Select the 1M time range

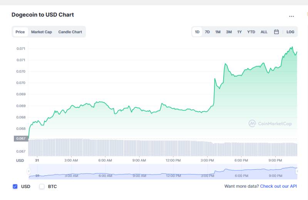pos(218,32)
